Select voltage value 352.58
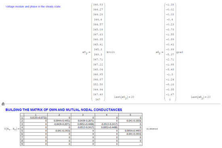 (x=98, y=84)
